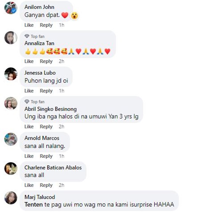Open Anilom John's profile picture
Image resolution: width=199 pixels, height=212 pixels.
[11, 8]
